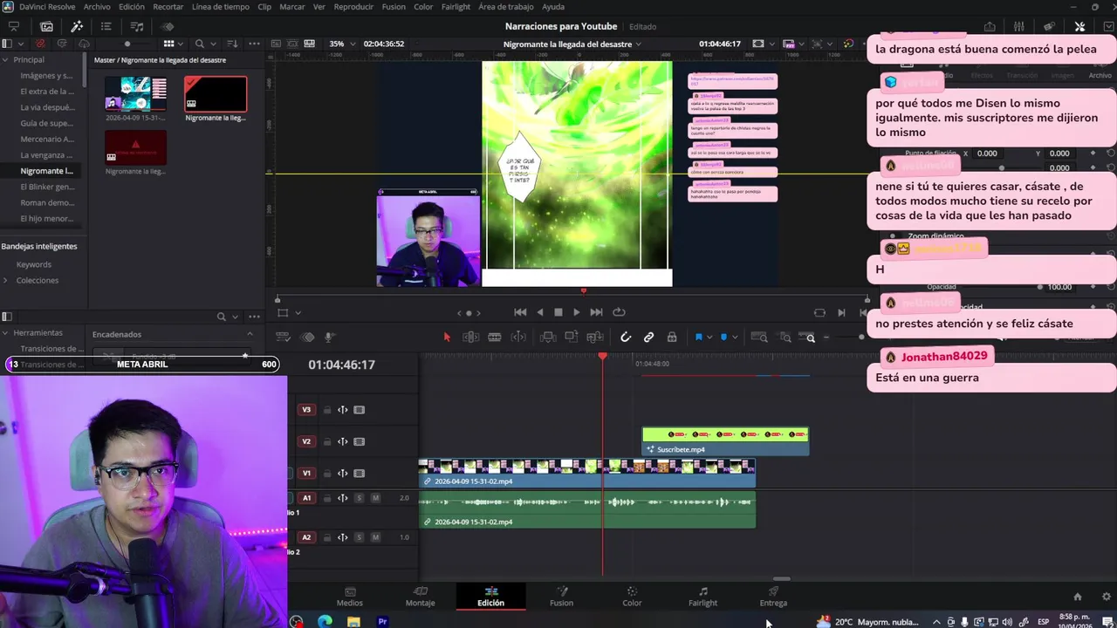
Task: Toggle Linked Selection chain icon
Action: point(648,338)
